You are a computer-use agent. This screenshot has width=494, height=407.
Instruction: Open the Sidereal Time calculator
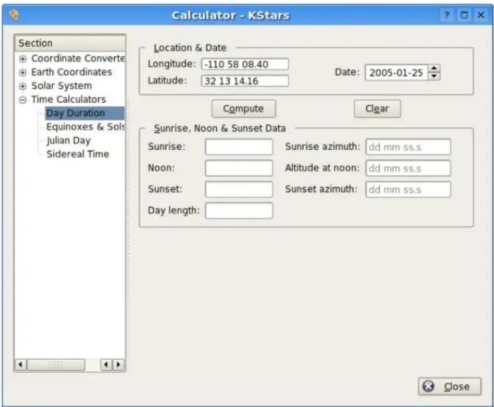pyautogui.click(x=78, y=154)
